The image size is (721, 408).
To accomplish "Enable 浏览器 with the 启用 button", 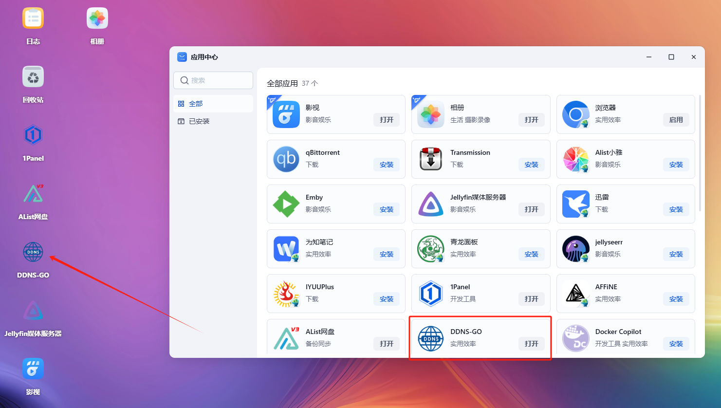I will pos(676,120).
